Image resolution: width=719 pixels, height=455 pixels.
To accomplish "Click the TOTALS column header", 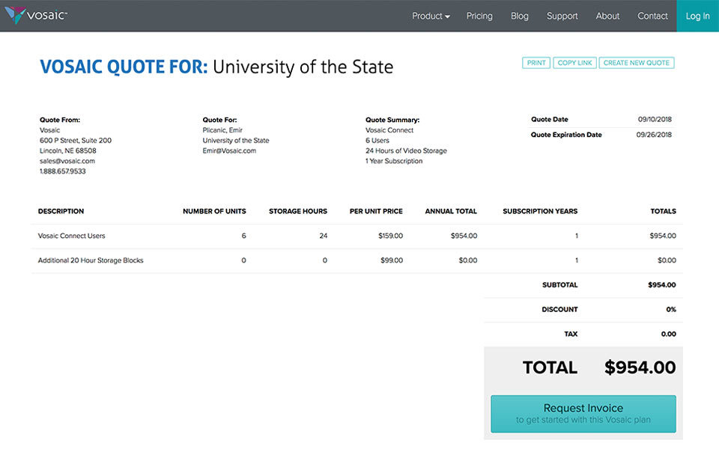I will pos(663,211).
